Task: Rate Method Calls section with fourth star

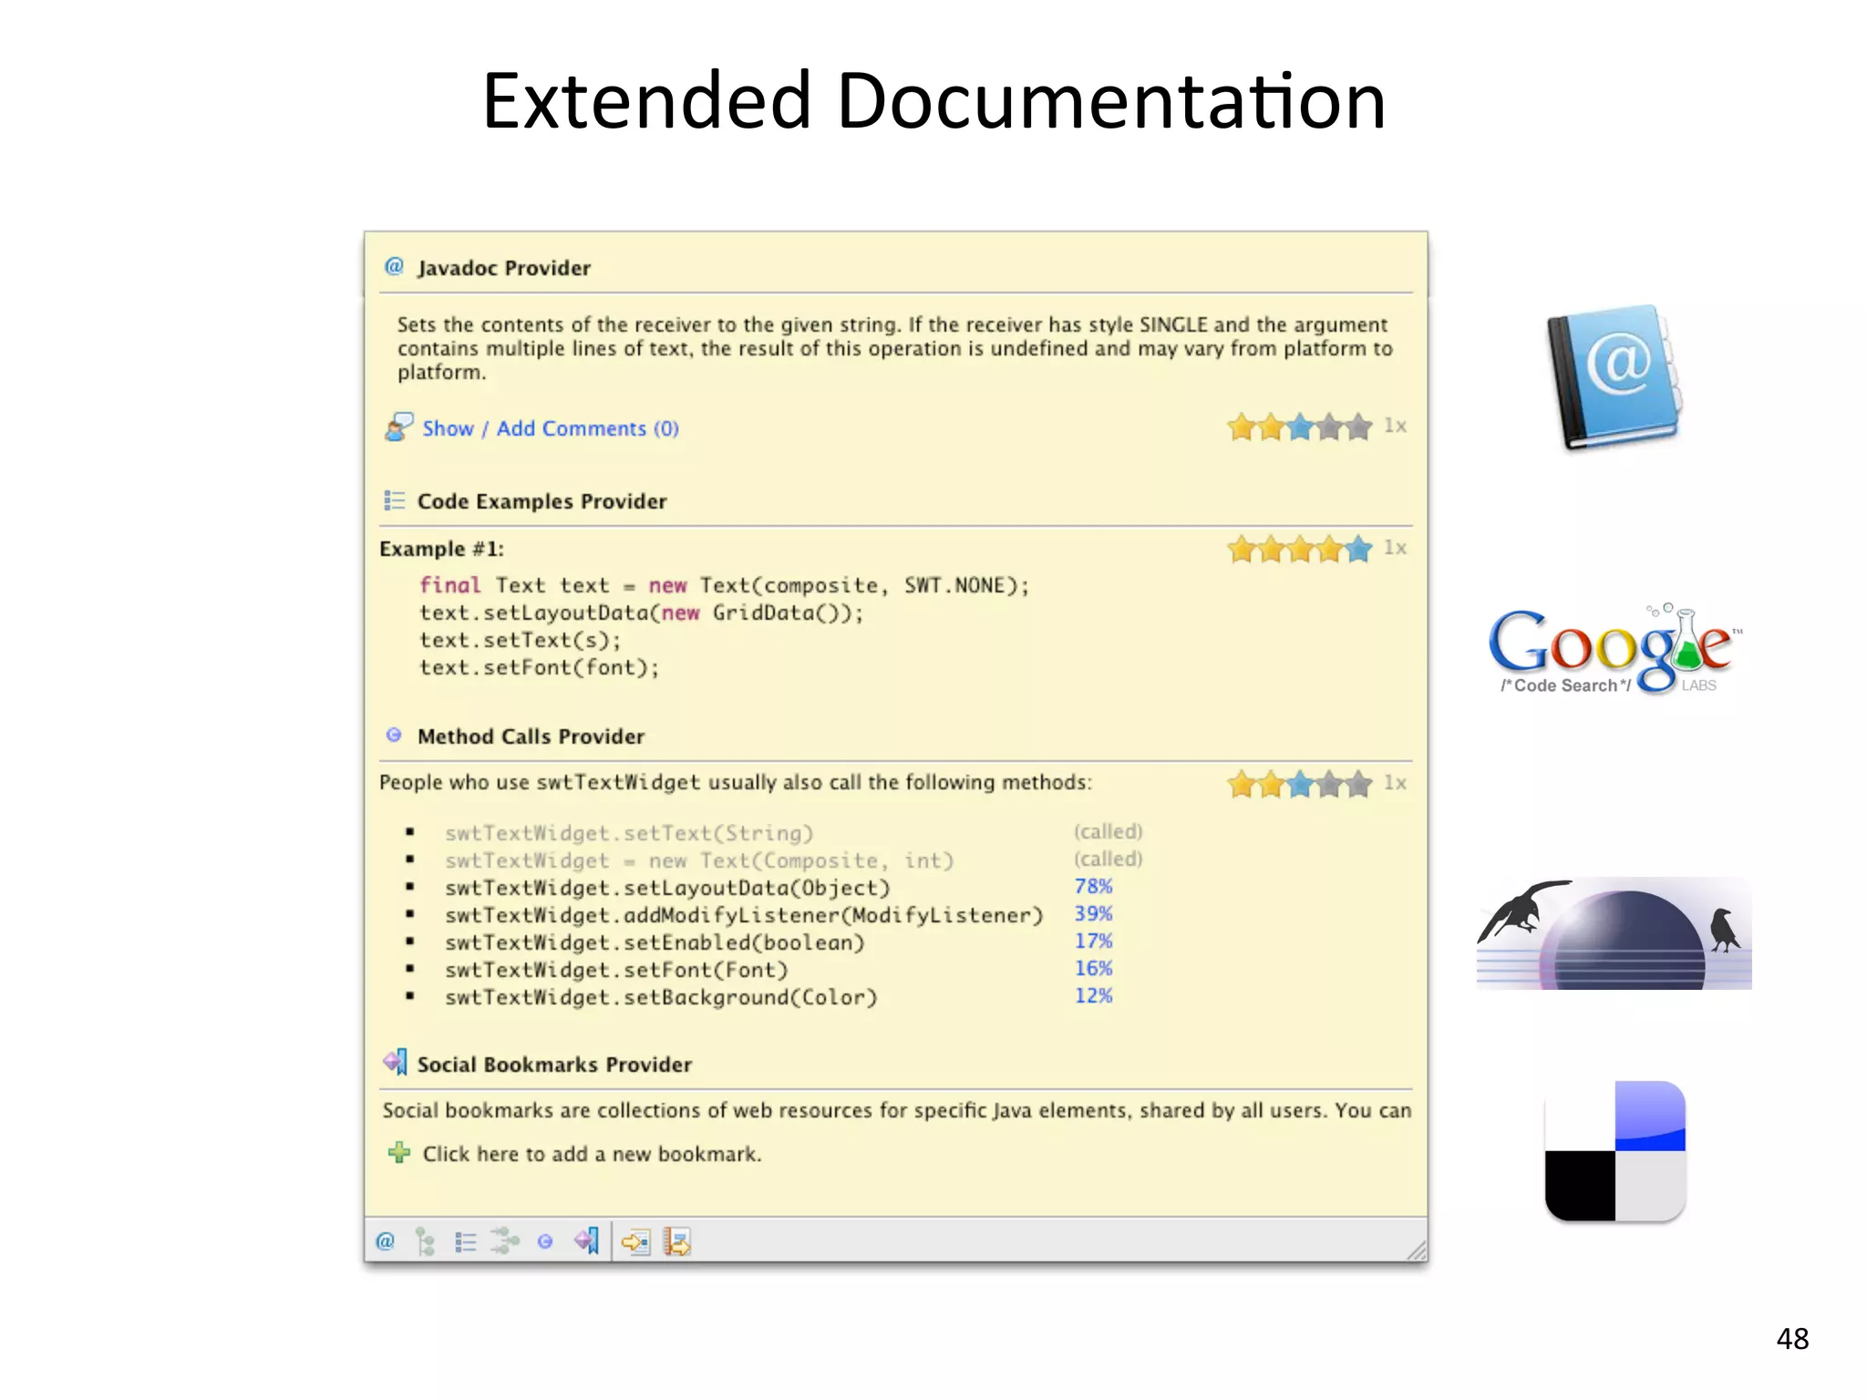Action: click(x=1329, y=784)
